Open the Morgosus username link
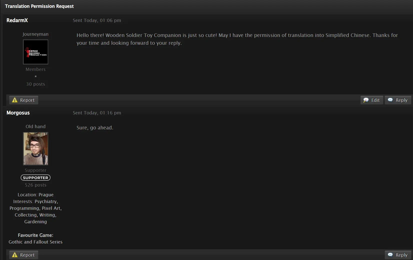413x260 pixels. click(18, 113)
